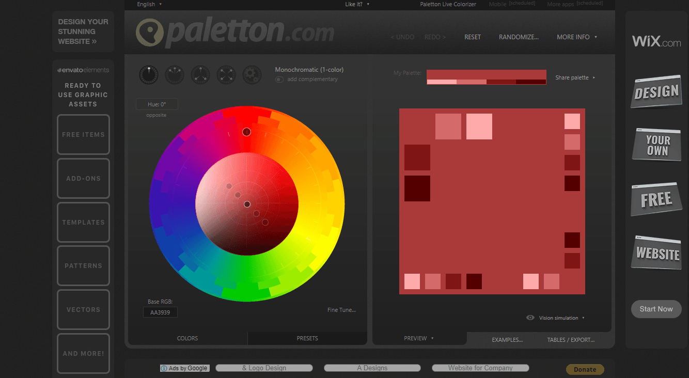Click the YOUR OWN graphic in Wix ad

click(657, 145)
